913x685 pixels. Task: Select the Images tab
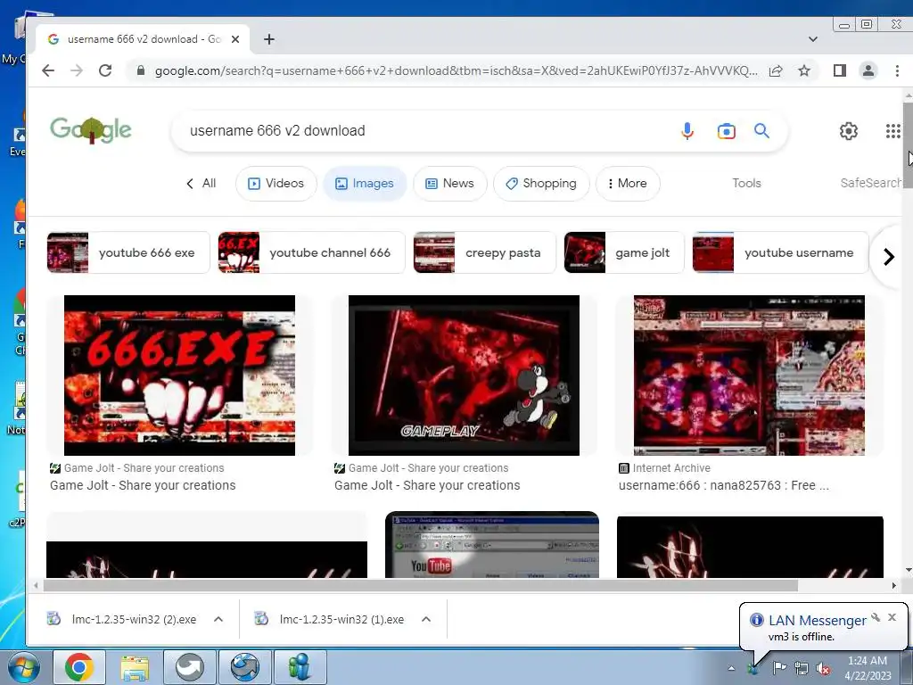365,184
